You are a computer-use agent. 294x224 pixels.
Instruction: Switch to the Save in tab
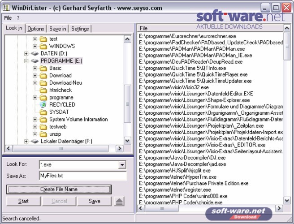[x=57, y=29]
